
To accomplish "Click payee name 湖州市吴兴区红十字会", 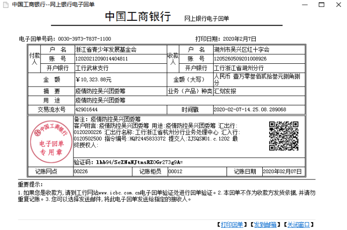I will pyautogui.click(x=241, y=49).
